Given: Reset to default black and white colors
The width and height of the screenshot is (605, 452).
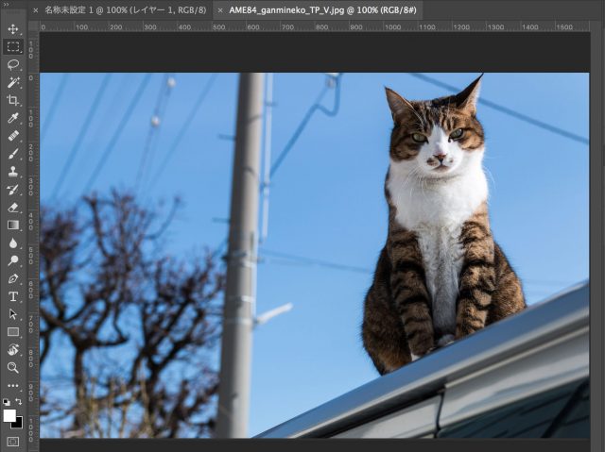Looking at the screenshot, I should (6, 402).
